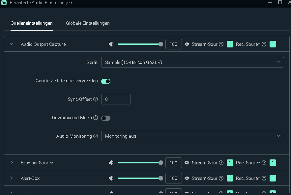The image size is (291, 195).
Task: Collapse the Audio Output Capture section
Action: coord(12,44)
